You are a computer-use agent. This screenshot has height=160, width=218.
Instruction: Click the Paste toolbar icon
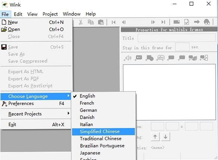click(x=101, y=22)
